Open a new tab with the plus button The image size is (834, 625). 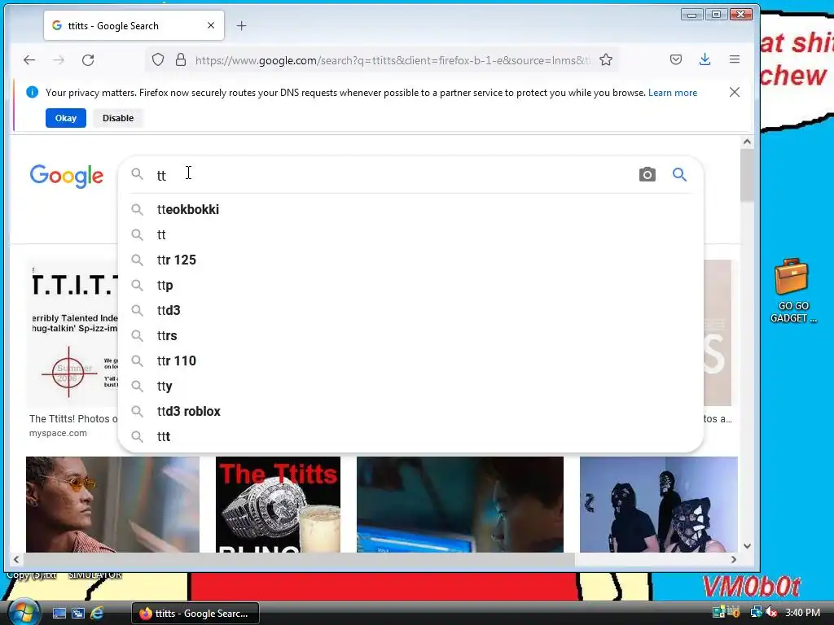click(x=241, y=25)
